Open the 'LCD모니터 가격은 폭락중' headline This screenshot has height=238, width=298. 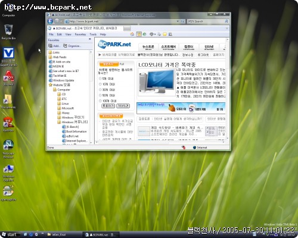click(167, 64)
